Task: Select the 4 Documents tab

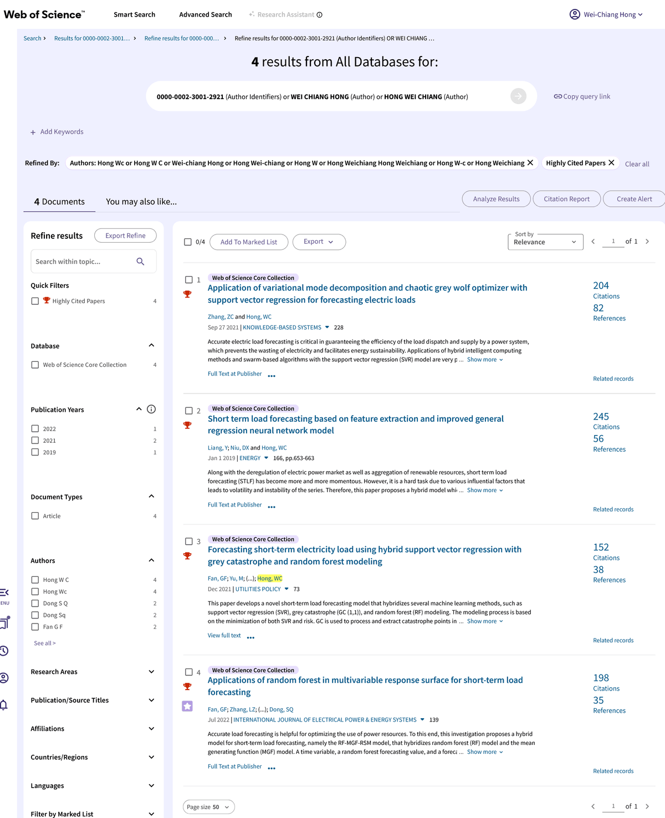Action: tap(59, 202)
